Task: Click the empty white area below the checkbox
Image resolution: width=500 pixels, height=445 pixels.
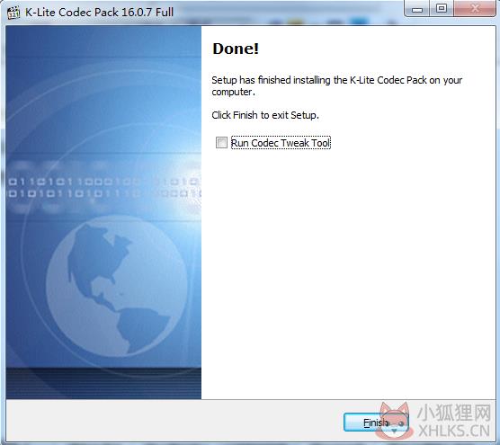Action: pyautogui.click(x=348, y=271)
